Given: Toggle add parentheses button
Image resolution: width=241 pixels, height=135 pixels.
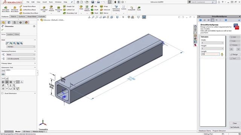Looking at the screenshot, I should click(x=3, y=70).
